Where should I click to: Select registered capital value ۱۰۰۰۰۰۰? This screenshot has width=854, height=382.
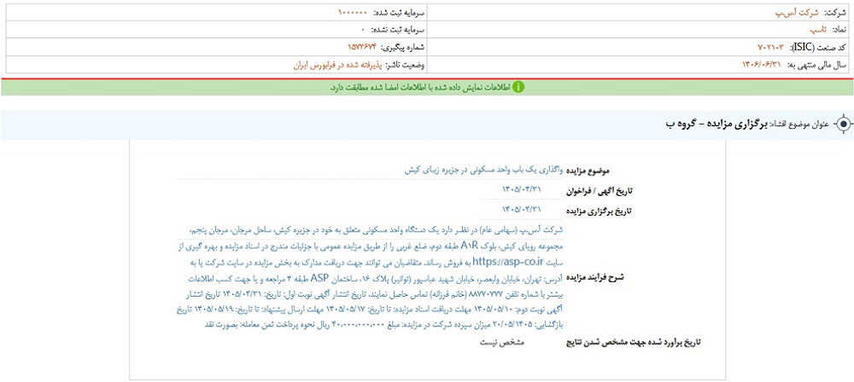353,13
